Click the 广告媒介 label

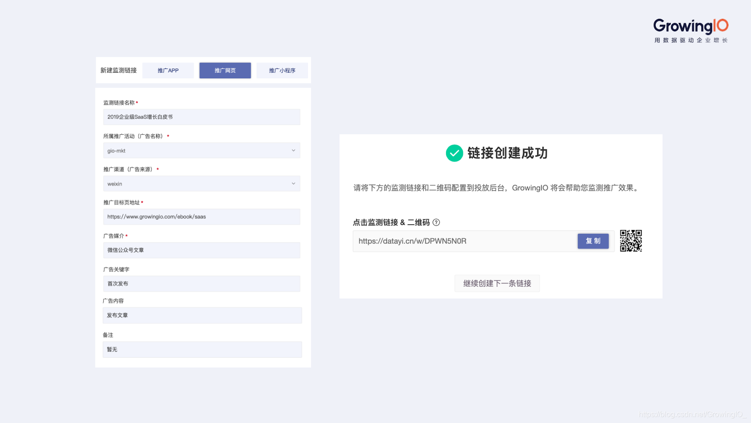click(114, 236)
